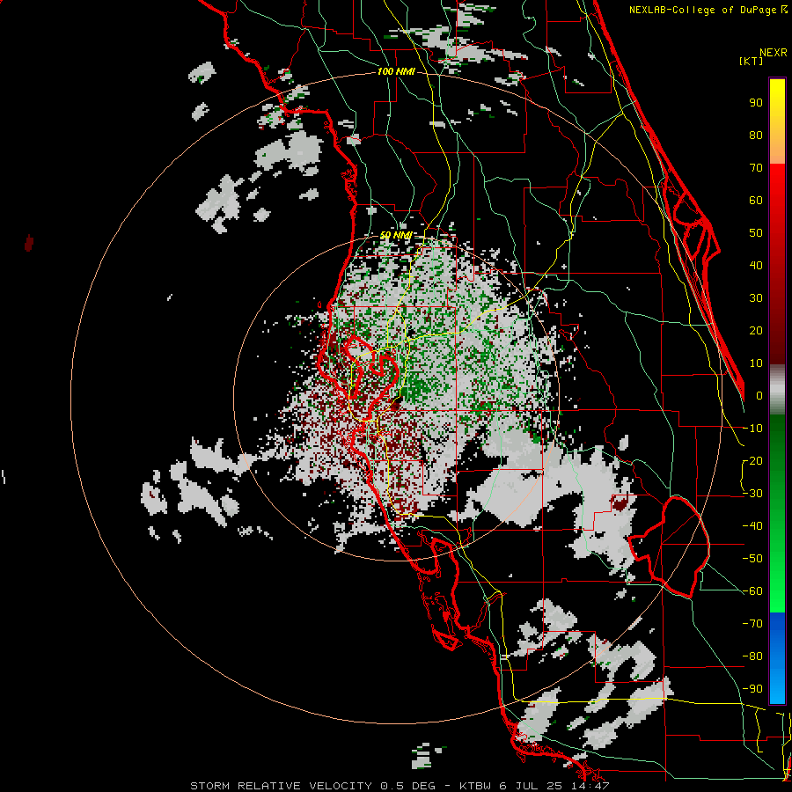Click the KTBW station identifier
The width and height of the screenshot is (792, 792).
click(475, 786)
